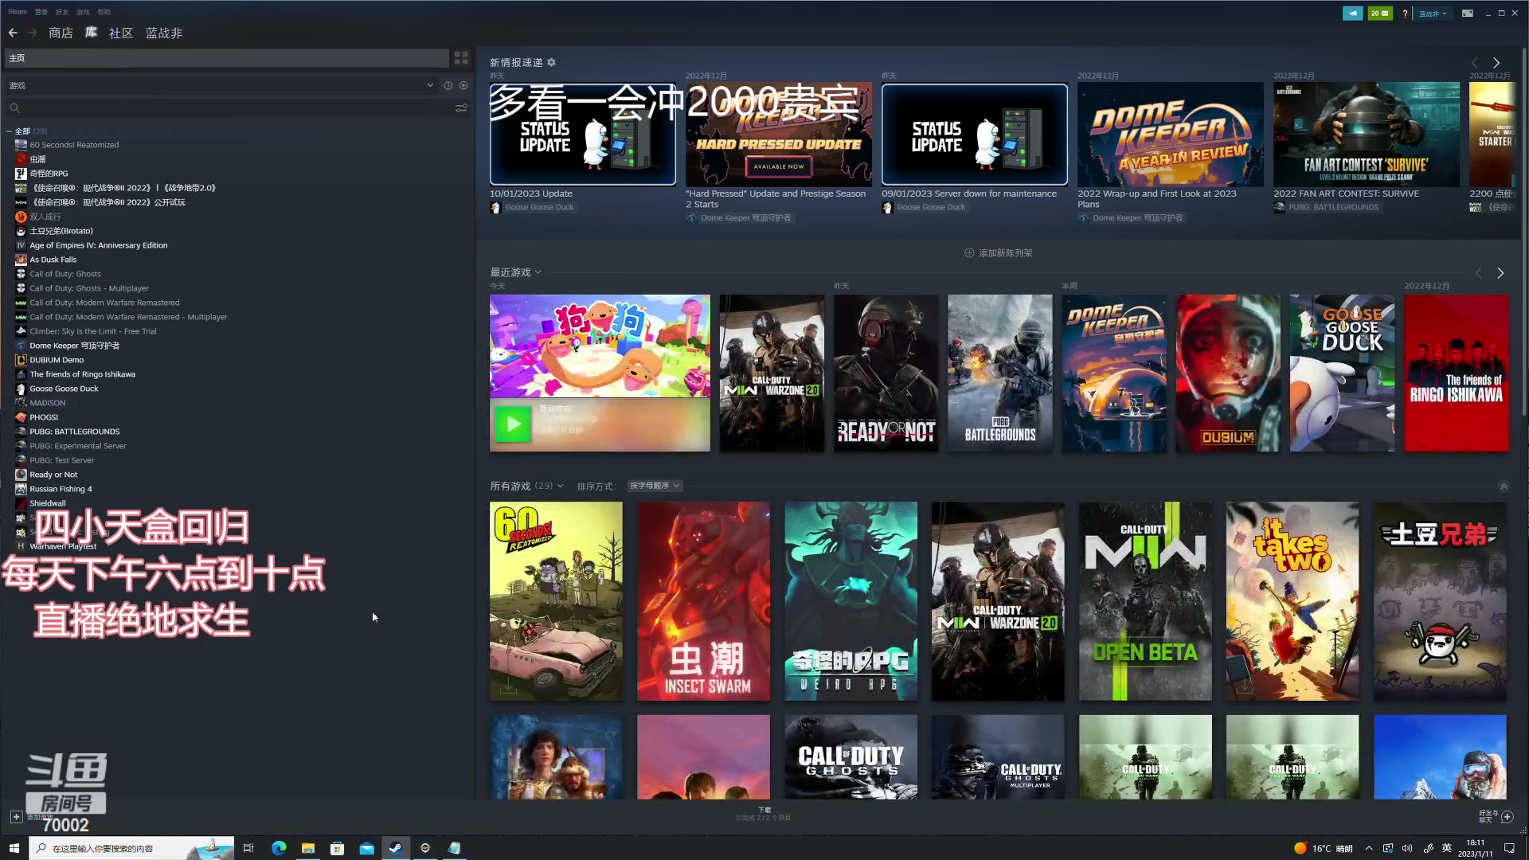The width and height of the screenshot is (1529, 860).
Task: Open the 查看 menu
Action: 41,12
